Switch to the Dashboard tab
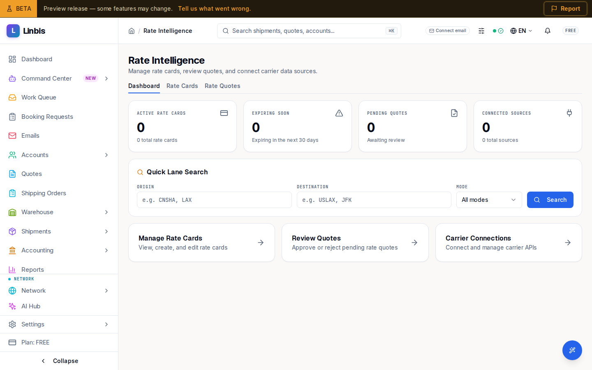This screenshot has width=592, height=370. coord(144,86)
